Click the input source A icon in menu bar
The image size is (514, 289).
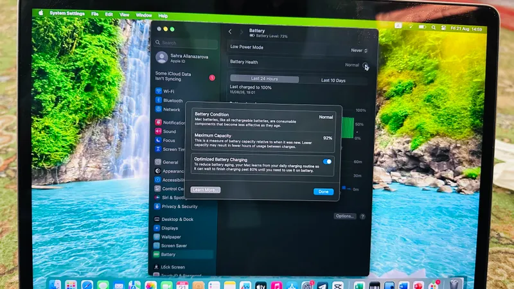coord(398,26)
